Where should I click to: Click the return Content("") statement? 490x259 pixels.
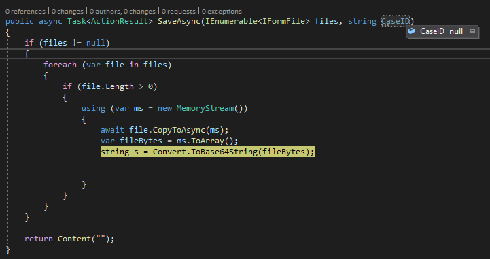[x=69, y=239]
